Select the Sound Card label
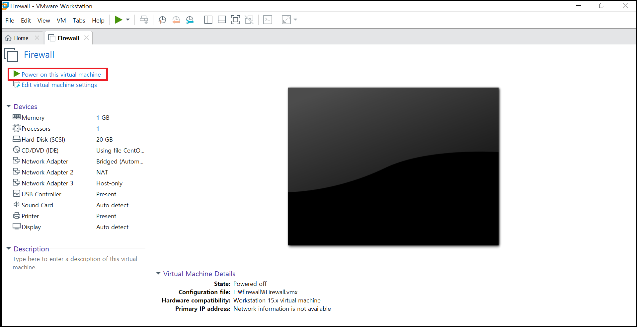This screenshot has height=327, width=637. [37, 205]
